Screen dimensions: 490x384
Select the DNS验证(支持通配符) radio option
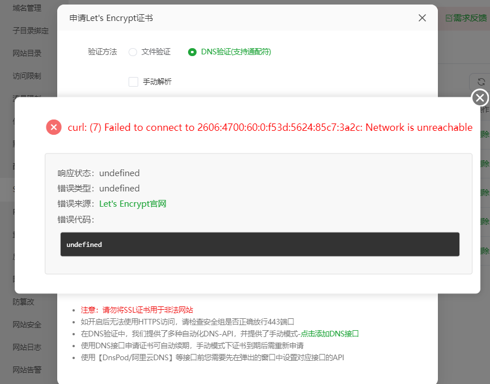(x=229, y=52)
